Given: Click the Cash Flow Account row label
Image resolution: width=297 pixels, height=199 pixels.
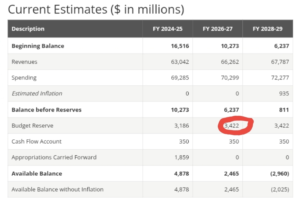Looking at the screenshot, I should [x=37, y=142].
